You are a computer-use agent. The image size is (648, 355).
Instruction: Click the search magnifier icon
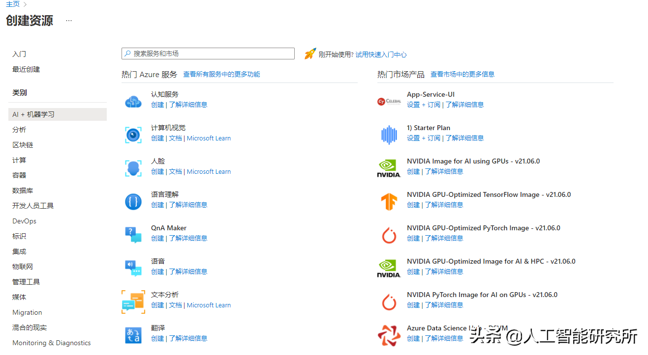coord(128,54)
